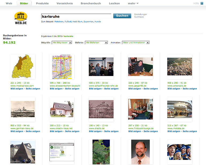
Task: Click the www.metaba.de source text
Action: coord(176,128)
